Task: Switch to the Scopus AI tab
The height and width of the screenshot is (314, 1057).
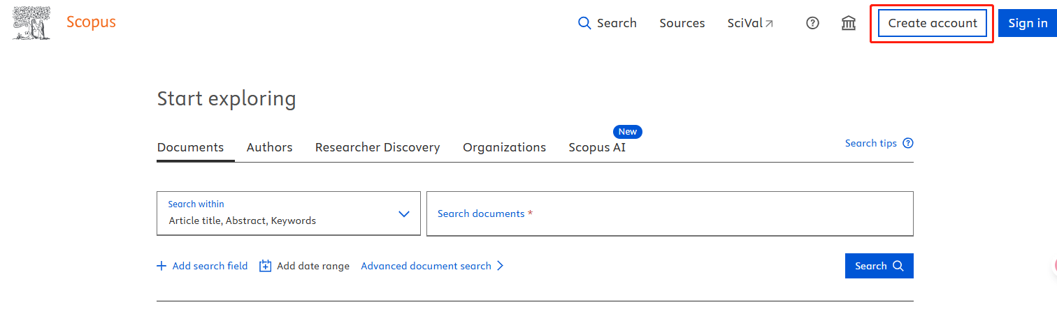Action: click(597, 147)
